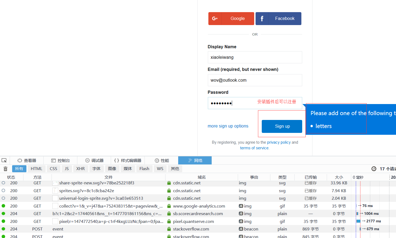Open the 控制台 console tab
The image size is (396, 238).
60,160
